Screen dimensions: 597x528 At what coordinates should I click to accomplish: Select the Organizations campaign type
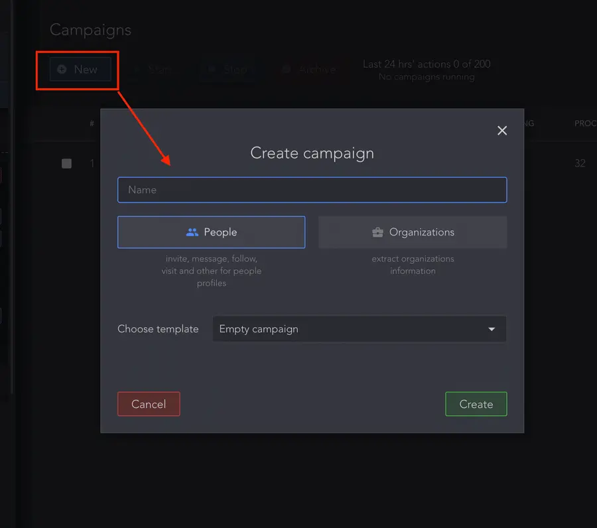point(413,232)
